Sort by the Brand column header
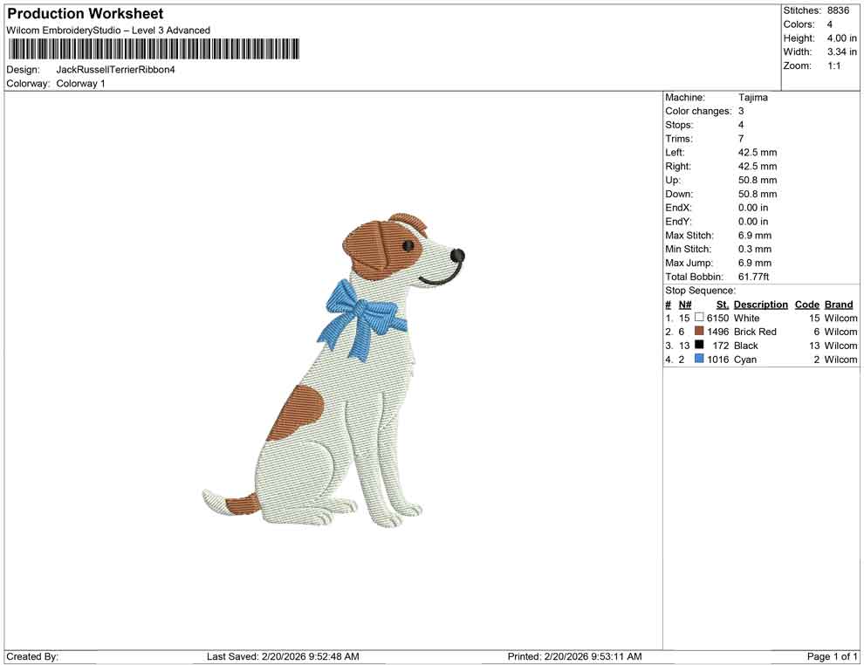Screen dimensions: 864x665 click(838, 304)
